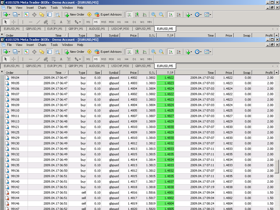
Task: Open MetaEditor yellow diamond icon in lower window
Action: [x=89, y=52]
